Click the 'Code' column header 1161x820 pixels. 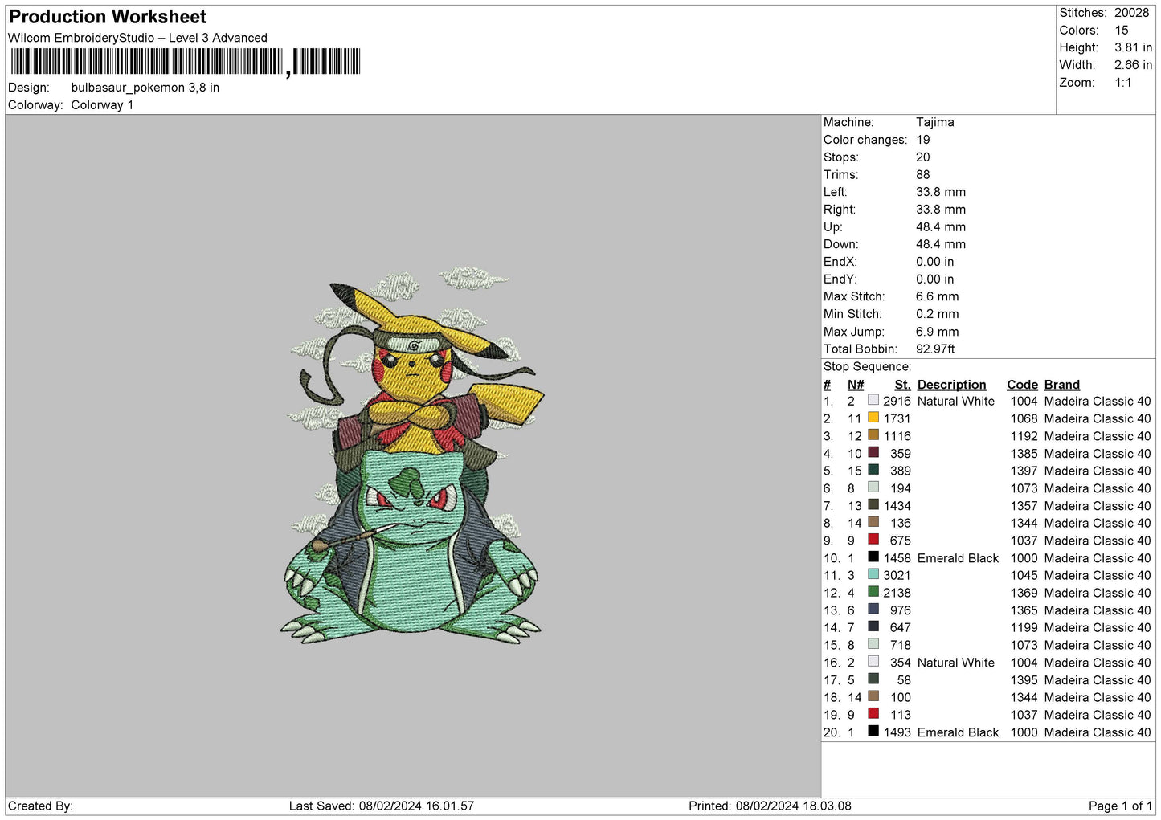tap(1022, 385)
